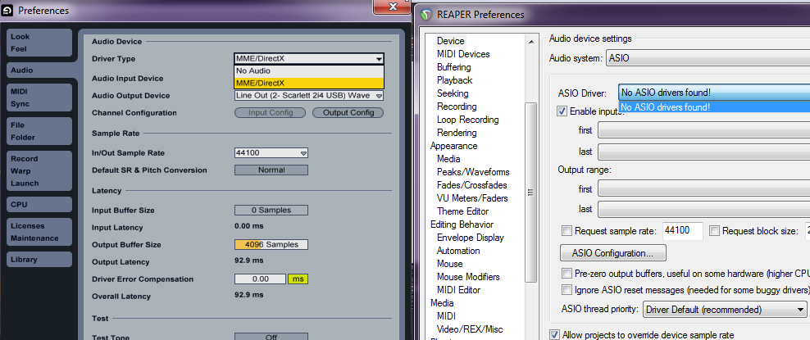Close the Ableton Preferences window
Viewport: 810px width, 340px height.
[392, 7]
